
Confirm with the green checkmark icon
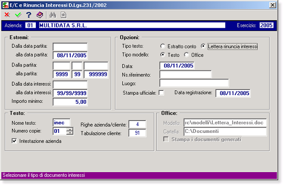click(18, 15)
